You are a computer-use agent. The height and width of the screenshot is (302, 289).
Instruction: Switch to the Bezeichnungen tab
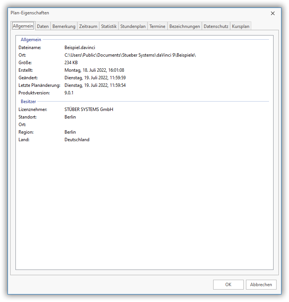(184, 26)
